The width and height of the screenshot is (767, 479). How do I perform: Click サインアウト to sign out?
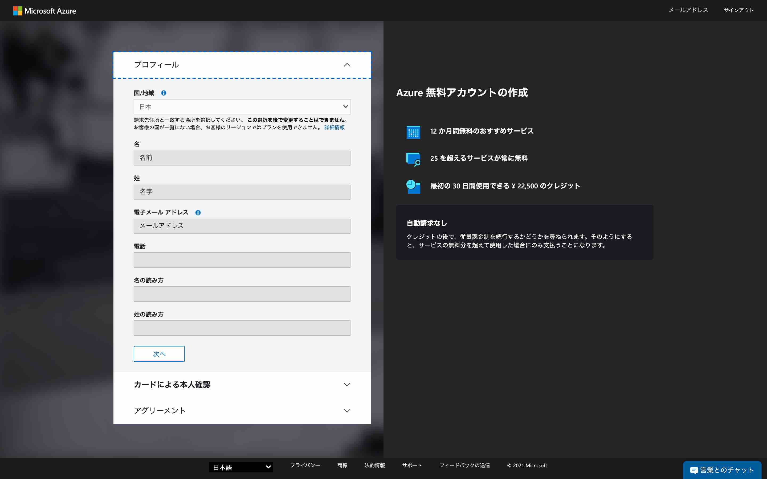click(x=739, y=10)
